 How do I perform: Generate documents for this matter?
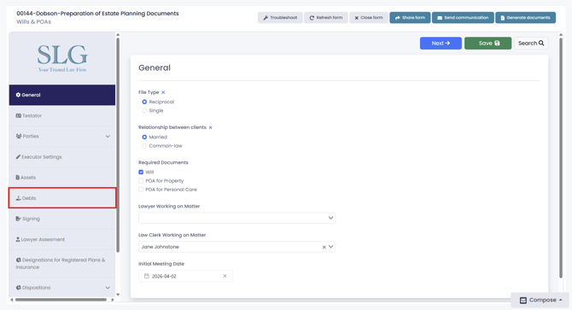point(525,17)
